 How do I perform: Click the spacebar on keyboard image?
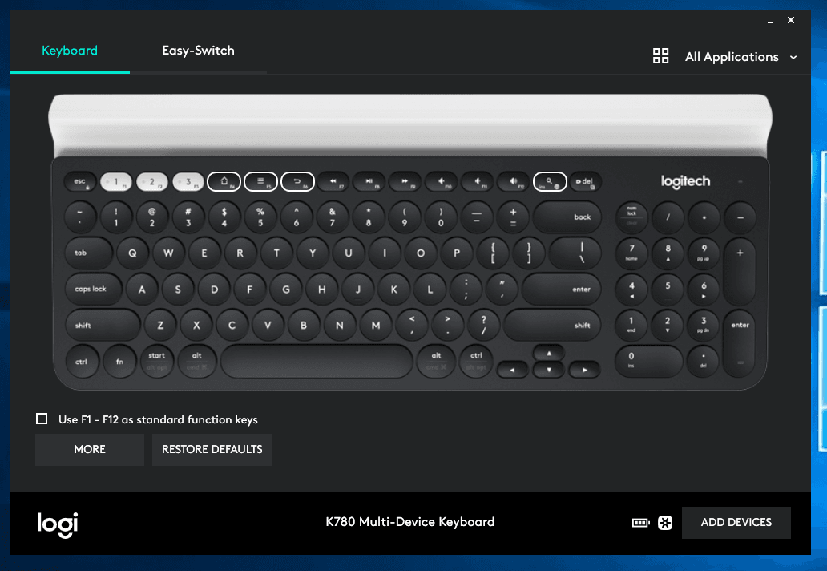click(x=317, y=362)
